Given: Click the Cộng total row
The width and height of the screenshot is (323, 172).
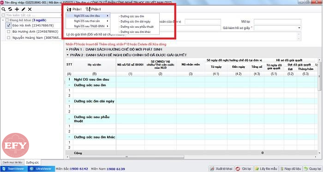Looking at the screenshot, I should 191,153.
